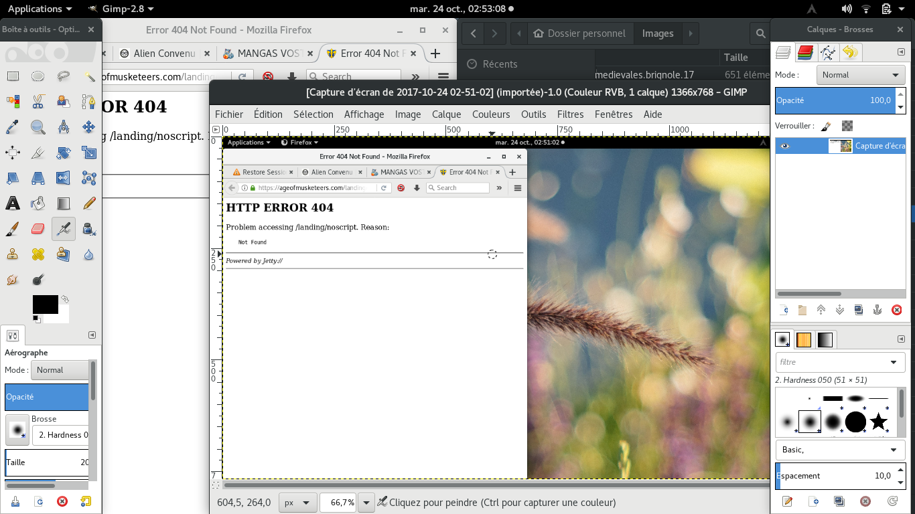Open the layer Mode dropdown set to Normal
Screen dimensions: 915x514
[861, 75]
